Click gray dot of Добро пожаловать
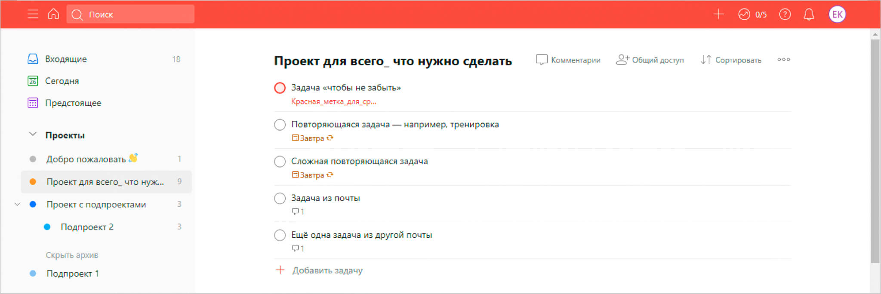This screenshot has width=881, height=294. tap(33, 159)
